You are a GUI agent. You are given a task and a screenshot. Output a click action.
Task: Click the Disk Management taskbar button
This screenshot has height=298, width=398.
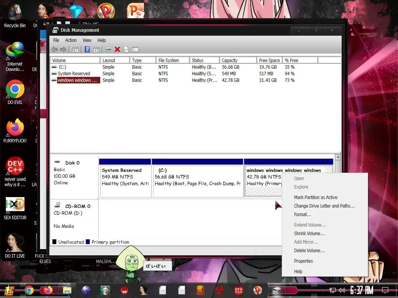pyautogui.click(x=277, y=290)
